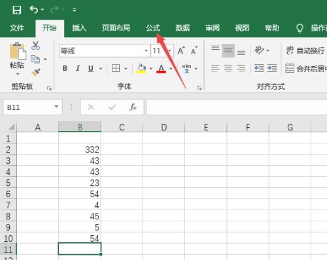The height and width of the screenshot is (260, 327).
Task: Switch to the 审阅 tab
Action: coord(213,28)
